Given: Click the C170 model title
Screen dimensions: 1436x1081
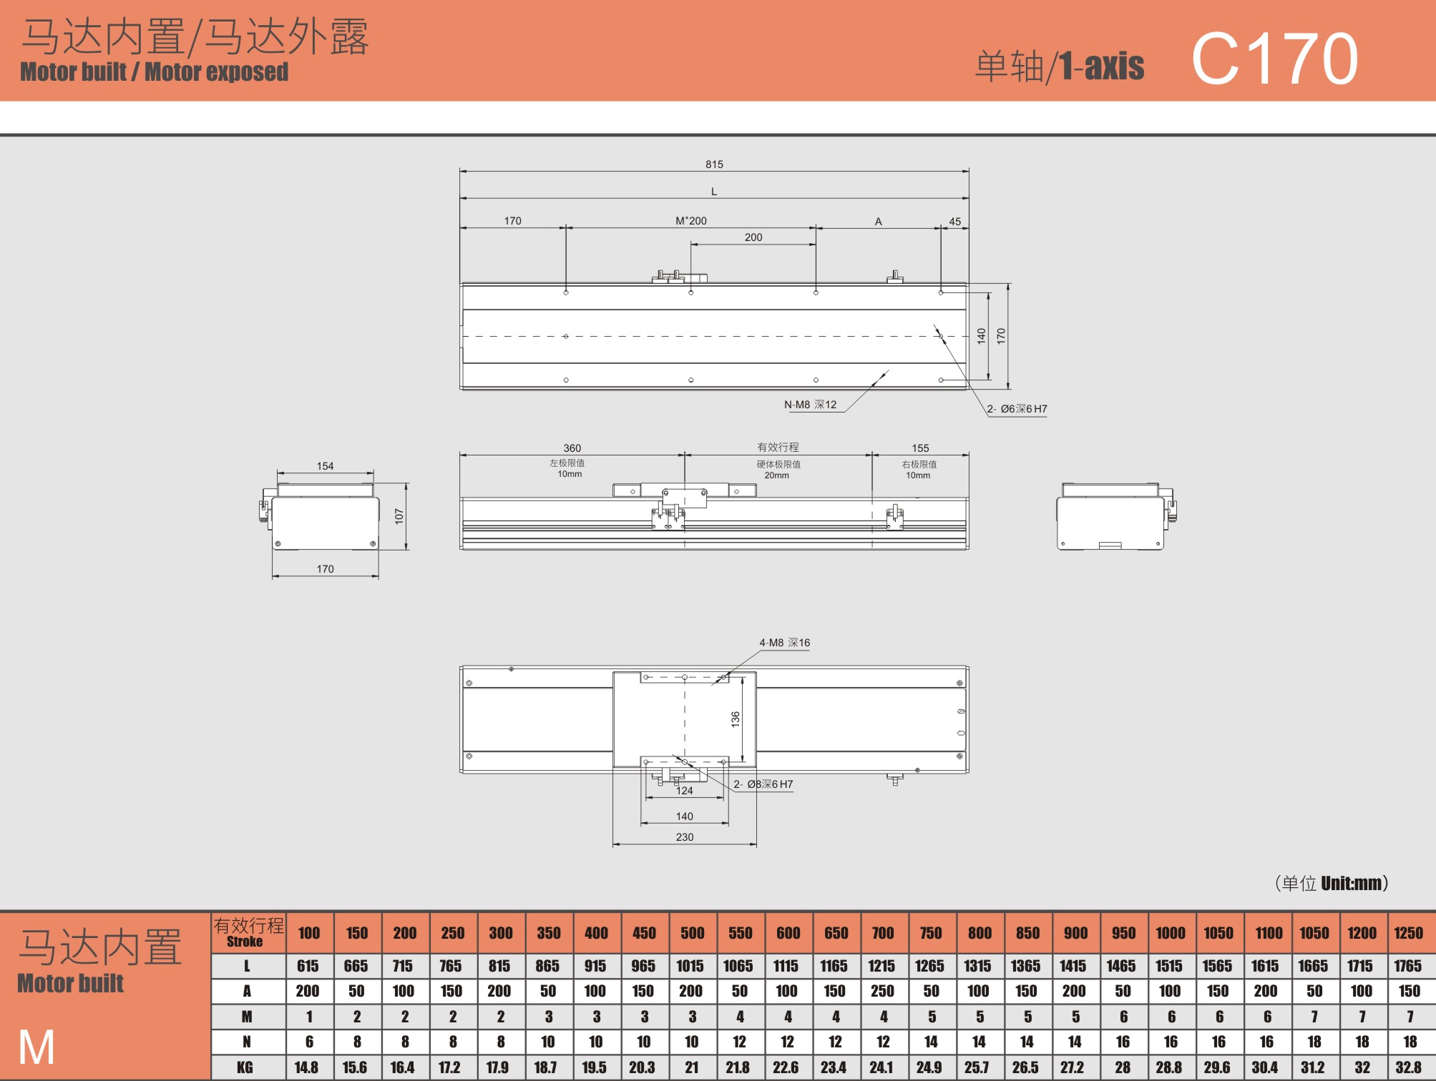Looking at the screenshot, I should [1274, 59].
